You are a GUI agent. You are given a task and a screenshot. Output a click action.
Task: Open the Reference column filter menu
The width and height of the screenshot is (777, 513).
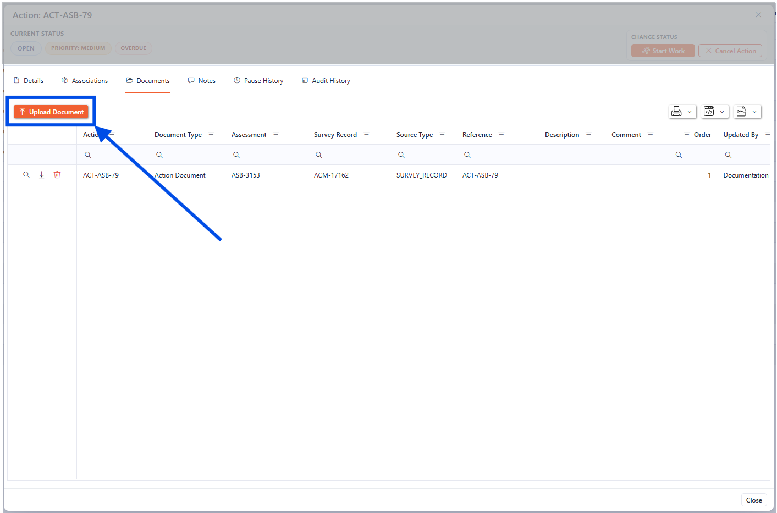coord(501,134)
